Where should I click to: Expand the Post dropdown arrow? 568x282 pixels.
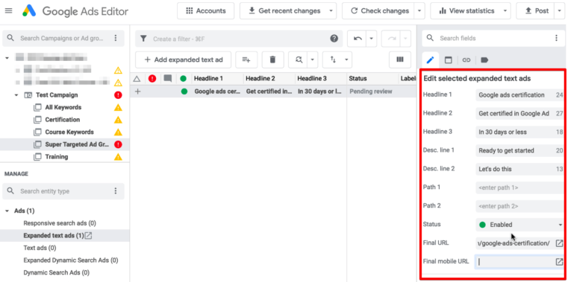pyautogui.click(x=559, y=11)
